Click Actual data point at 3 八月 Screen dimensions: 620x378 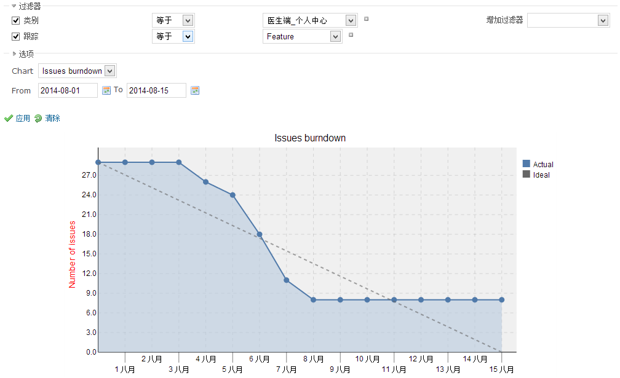pos(179,162)
